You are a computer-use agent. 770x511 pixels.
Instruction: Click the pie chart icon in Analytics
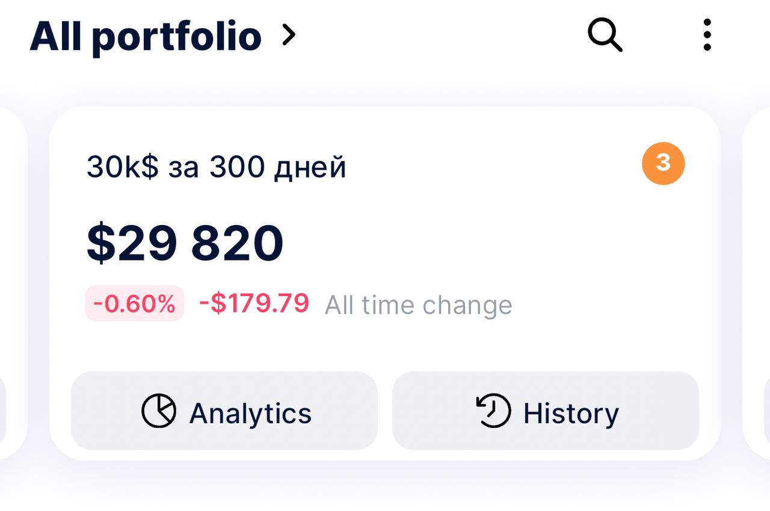(x=159, y=411)
